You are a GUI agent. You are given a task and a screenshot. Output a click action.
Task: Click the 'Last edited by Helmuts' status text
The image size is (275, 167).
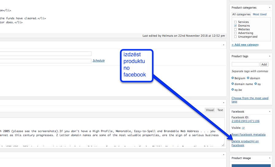click(184, 36)
